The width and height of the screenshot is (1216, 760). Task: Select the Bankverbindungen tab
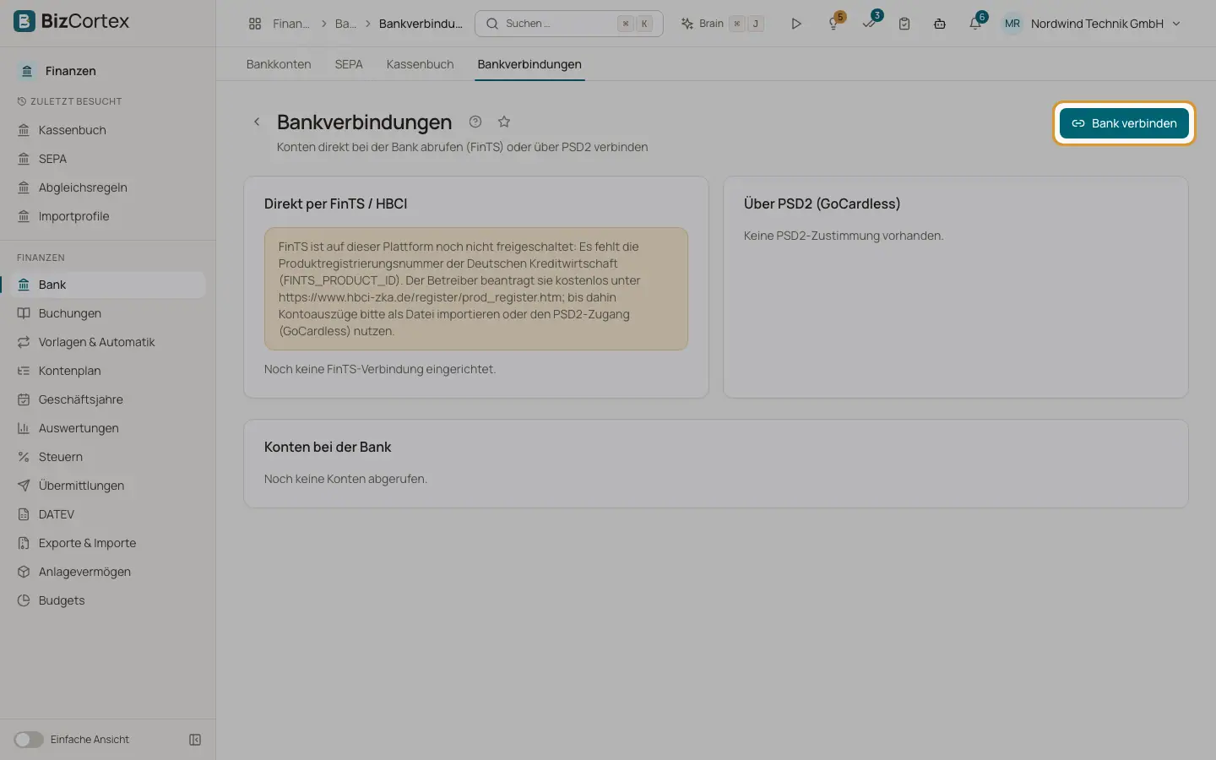[x=529, y=64]
